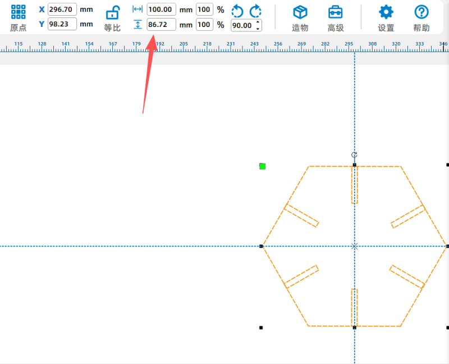Open the 帮助 help icon

tap(421, 12)
